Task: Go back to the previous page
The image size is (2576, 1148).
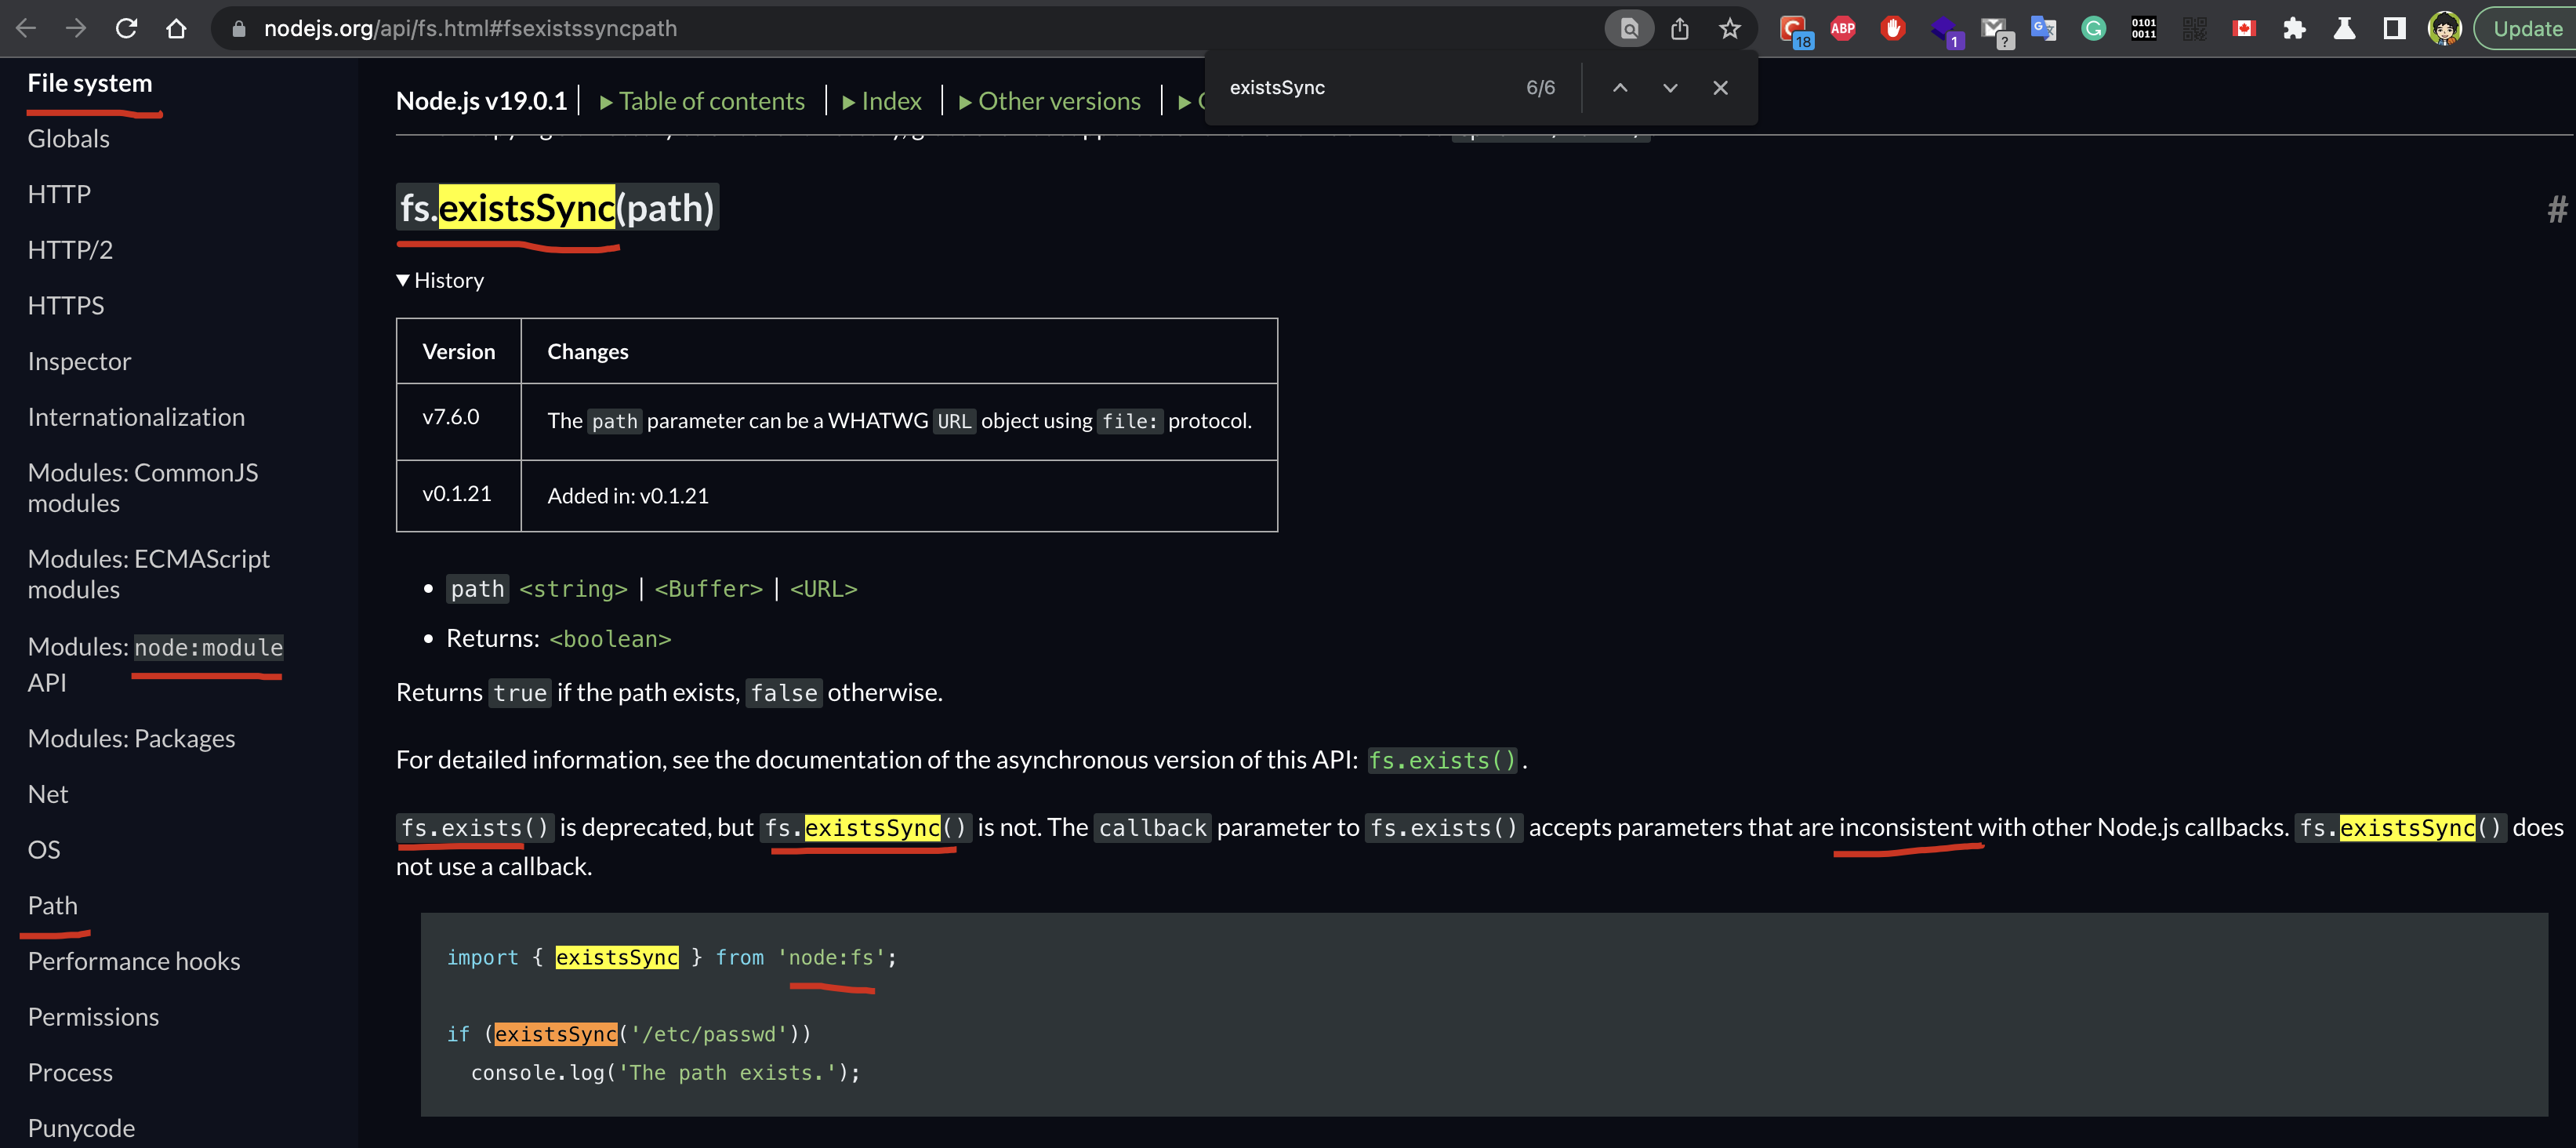Action: [x=27, y=29]
